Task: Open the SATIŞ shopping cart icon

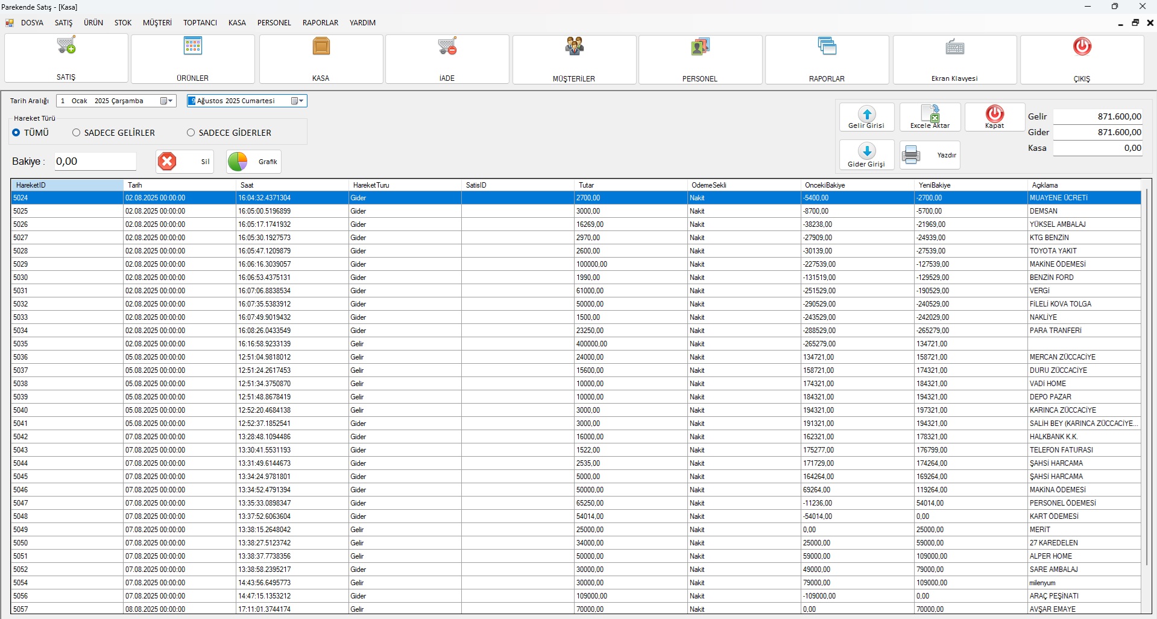Action: coord(66,46)
